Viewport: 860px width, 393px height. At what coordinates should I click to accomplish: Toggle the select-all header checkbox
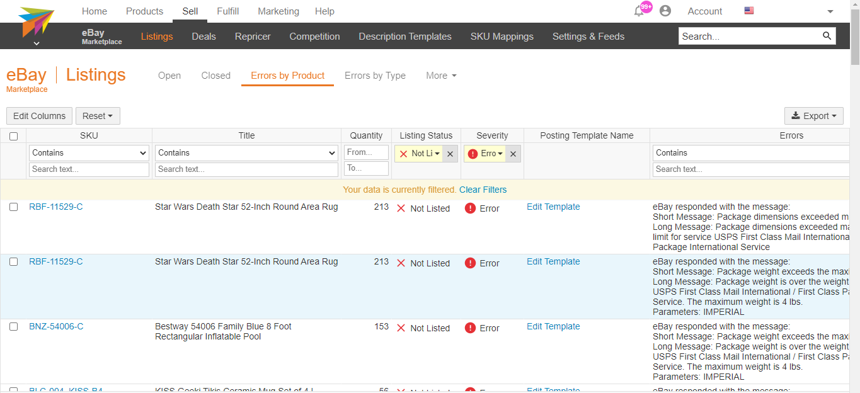point(13,136)
